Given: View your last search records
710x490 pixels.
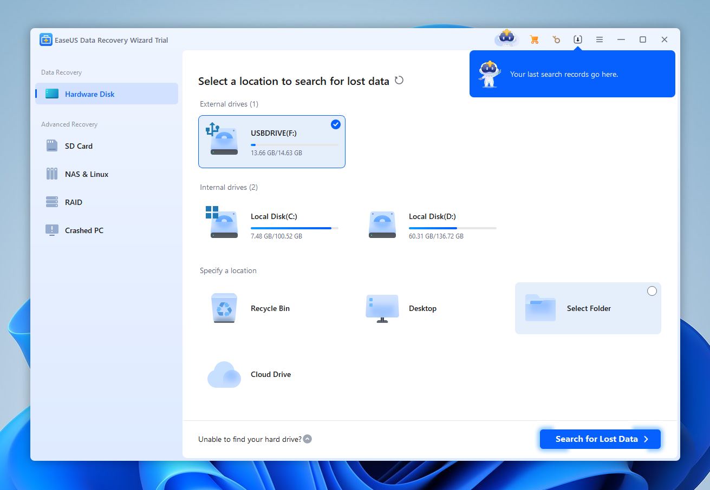Looking at the screenshot, I should click(x=578, y=39).
